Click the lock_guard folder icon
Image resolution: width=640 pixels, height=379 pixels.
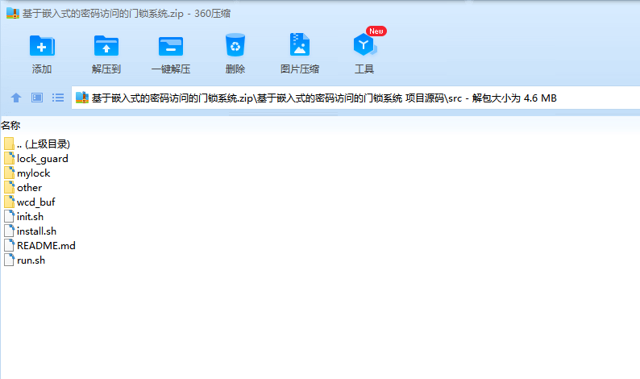pyautogui.click(x=10, y=159)
